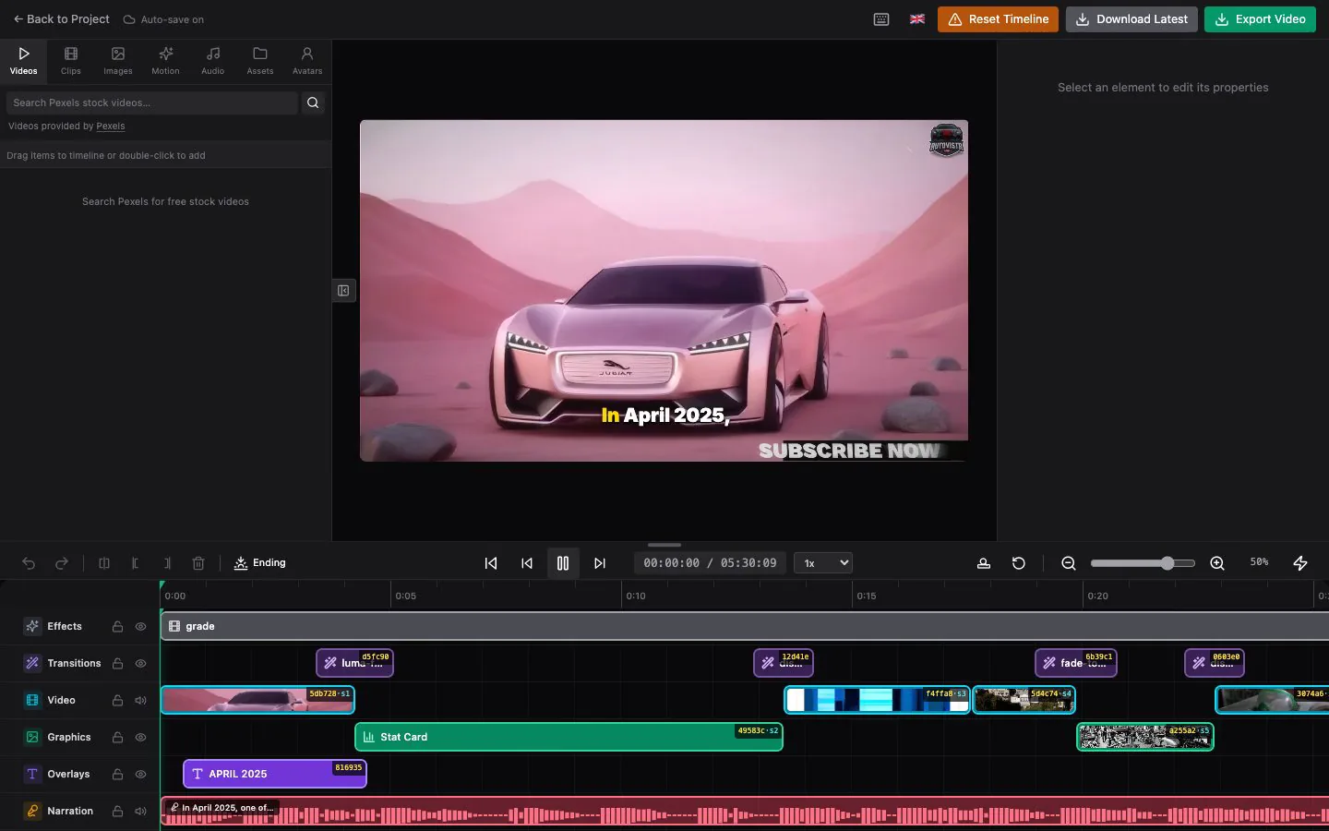Open the Images tab
The height and width of the screenshot is (831, 1329).
(118, 61)
